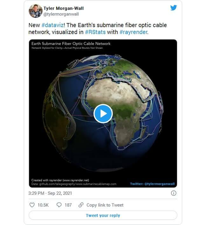206x225 pixels.
Task: Play the submarine cable video
Action: click(103, 113)
